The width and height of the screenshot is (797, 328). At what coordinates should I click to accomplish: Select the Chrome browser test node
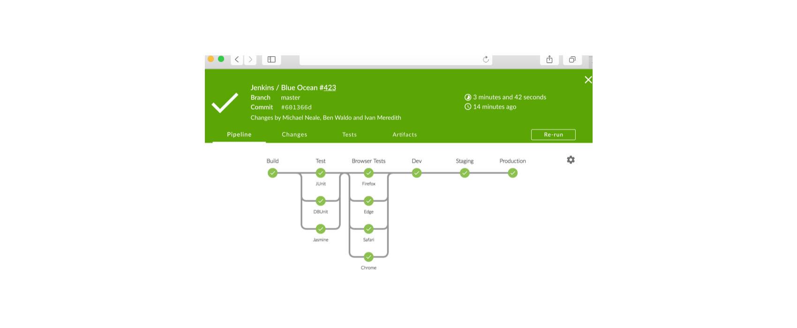[x=368, y=257]
